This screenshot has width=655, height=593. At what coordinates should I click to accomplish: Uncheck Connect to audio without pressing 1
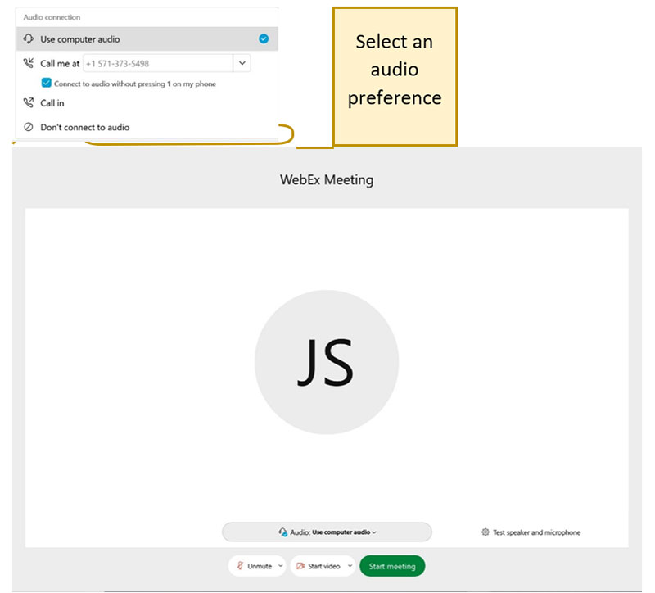(47, 84)
